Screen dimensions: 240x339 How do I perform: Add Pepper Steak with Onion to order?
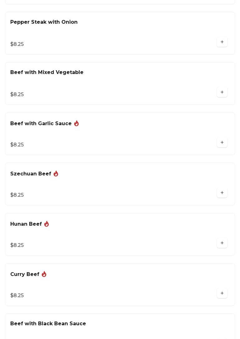[222, 42]
